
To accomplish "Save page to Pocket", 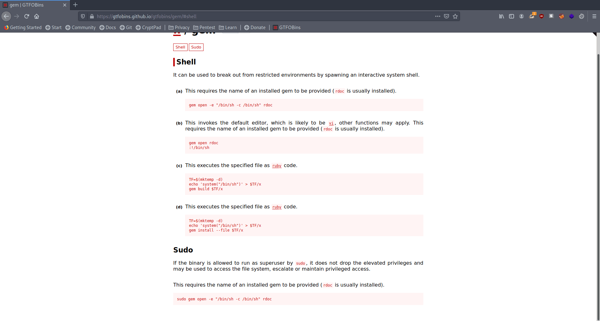I will [x=446, y=16].
